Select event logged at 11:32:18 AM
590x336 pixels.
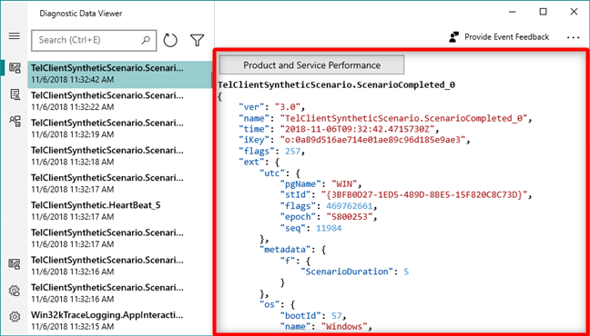click(119, 156)
